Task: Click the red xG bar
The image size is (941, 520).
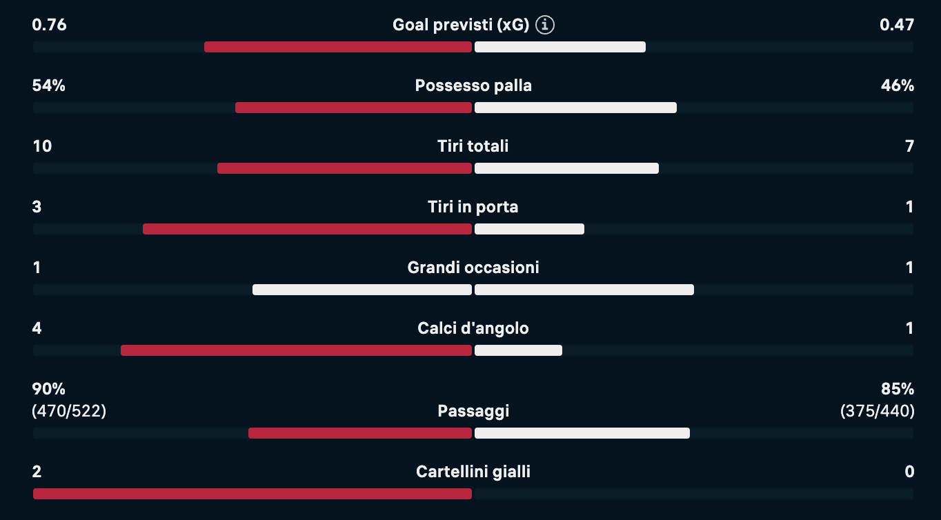Action: pyautogui.click(x=338, y=47)
